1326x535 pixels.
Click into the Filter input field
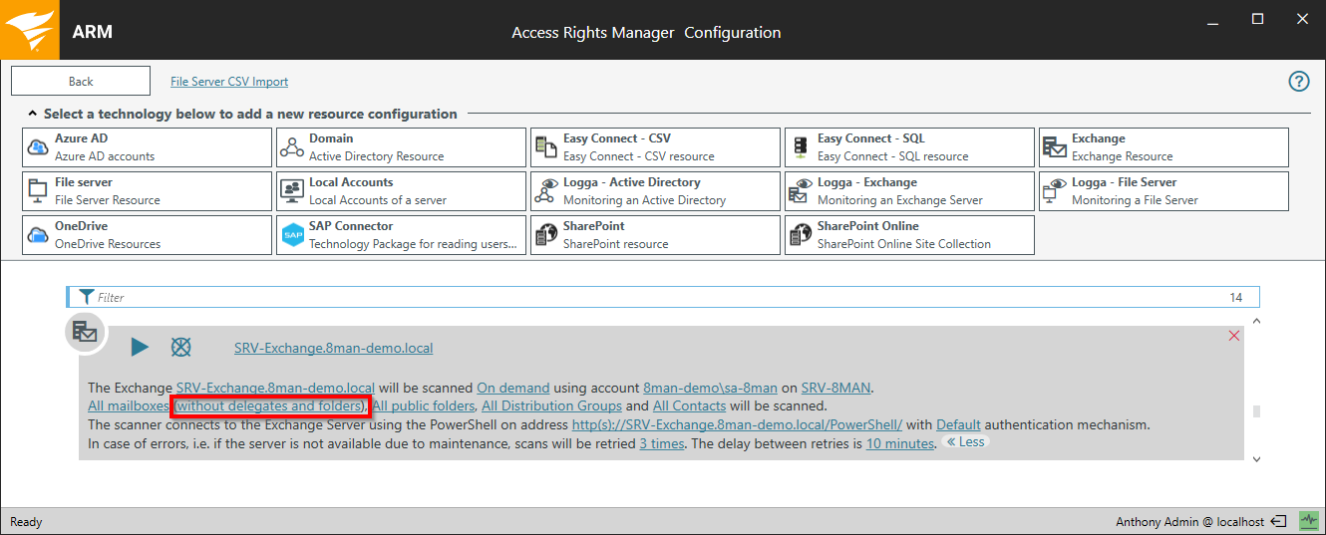pos(658,297)
